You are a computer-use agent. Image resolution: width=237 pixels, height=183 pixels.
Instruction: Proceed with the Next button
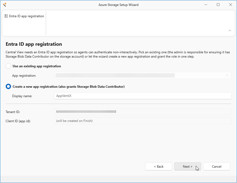click(187, 166)
